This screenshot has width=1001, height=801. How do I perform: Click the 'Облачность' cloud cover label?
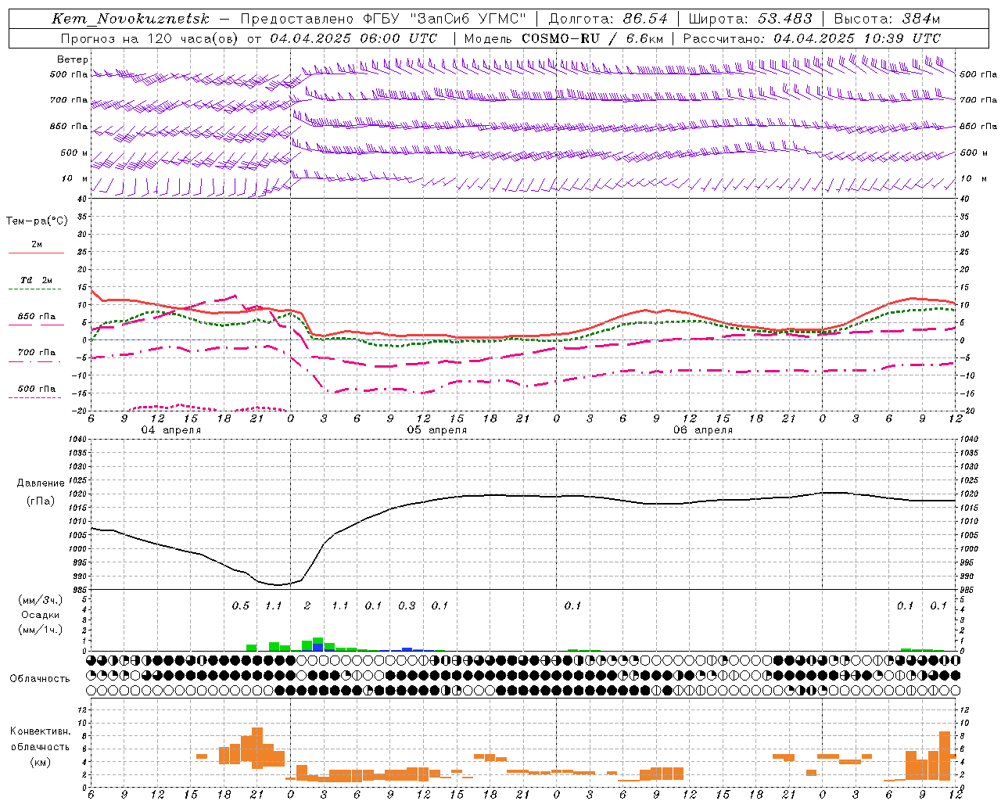coord(40,678)
